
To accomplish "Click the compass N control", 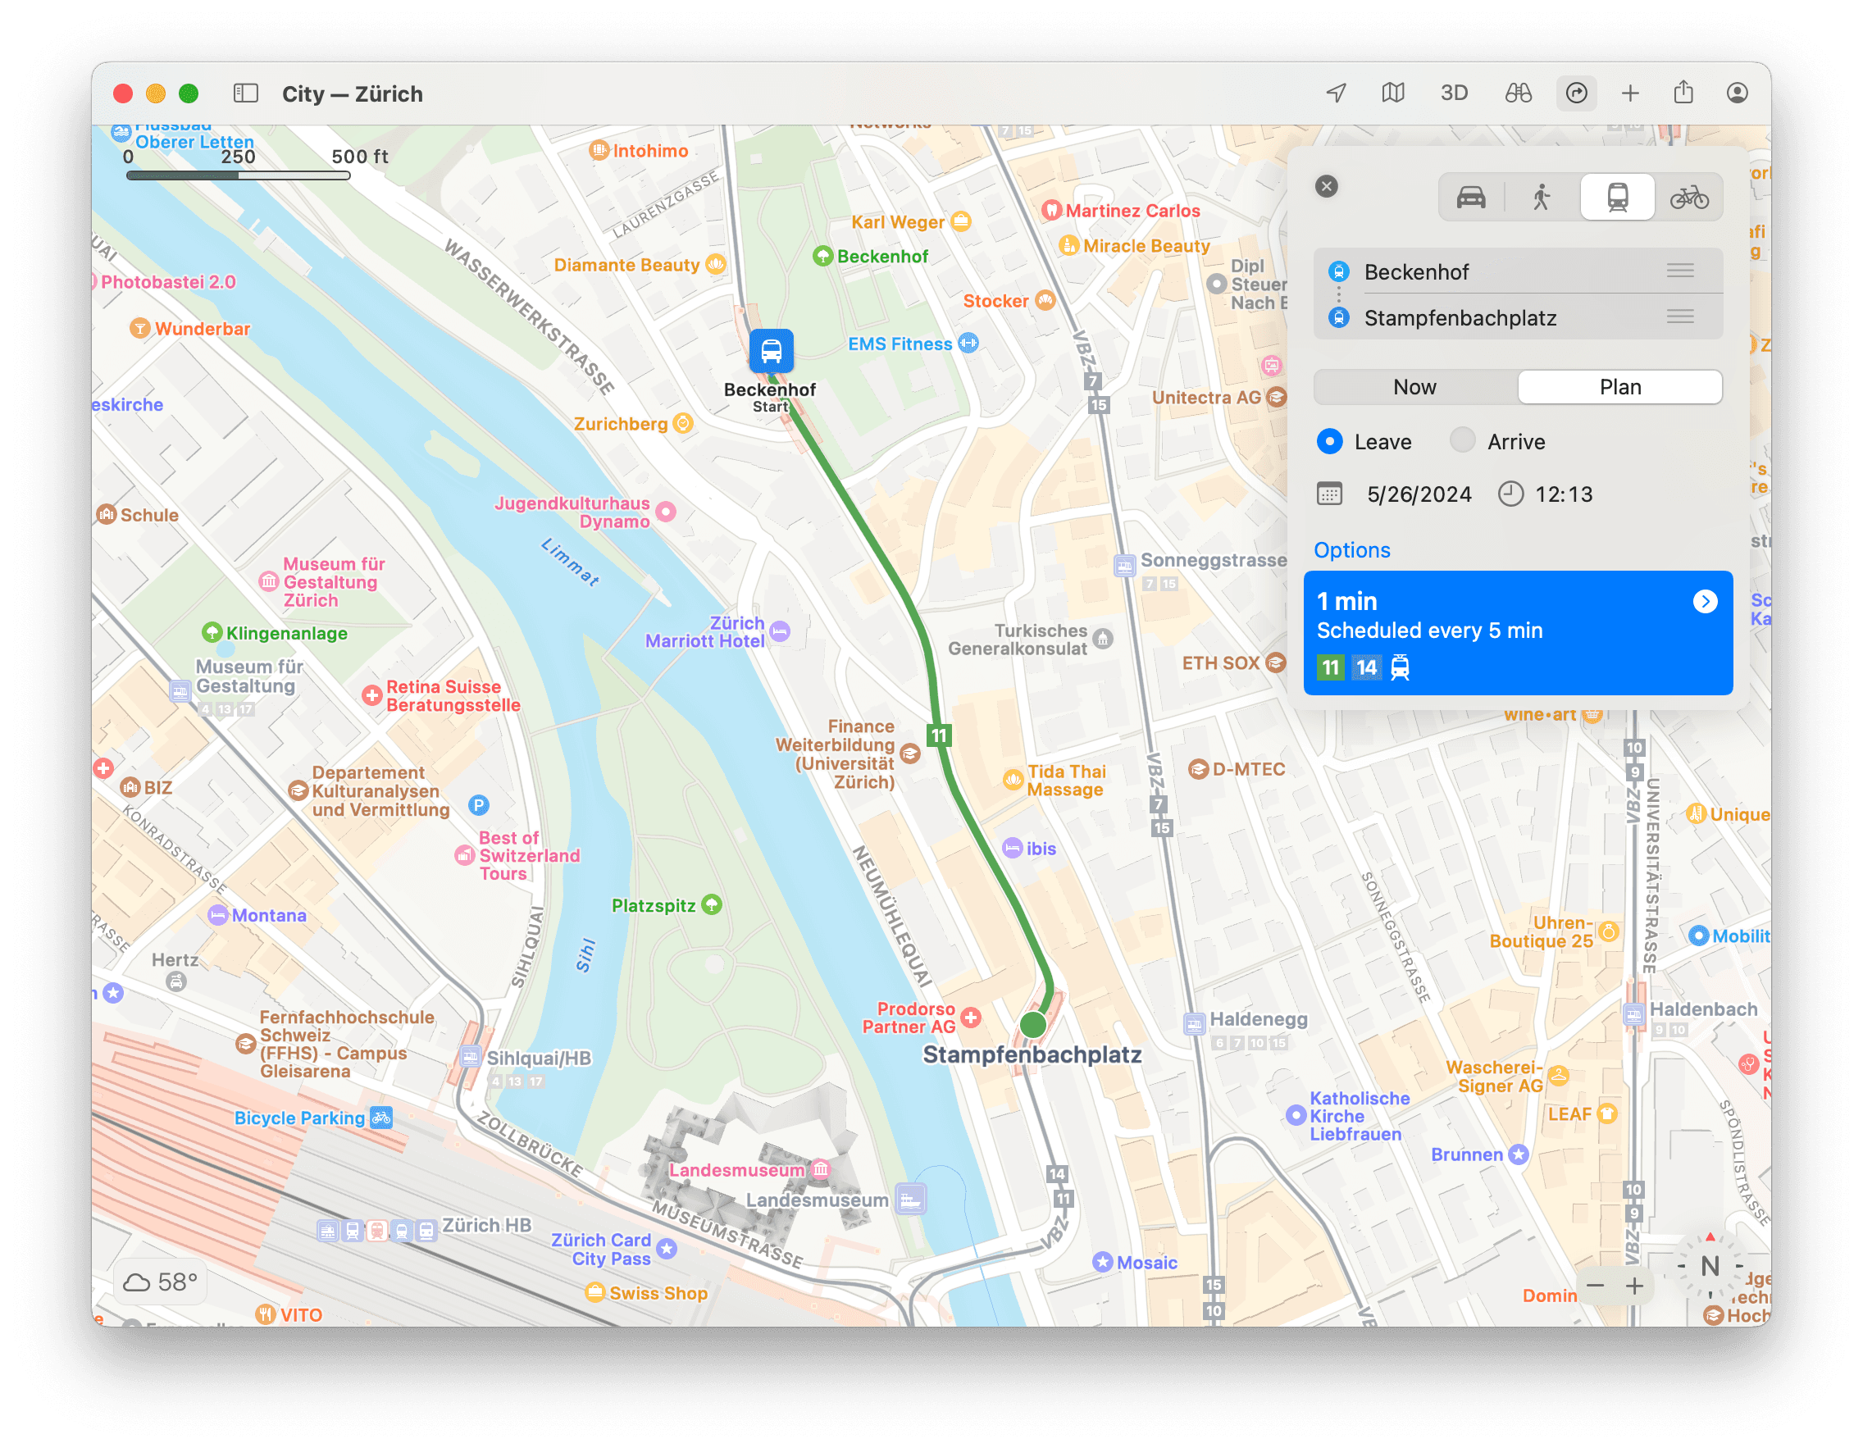I will pos(1710,1266).
